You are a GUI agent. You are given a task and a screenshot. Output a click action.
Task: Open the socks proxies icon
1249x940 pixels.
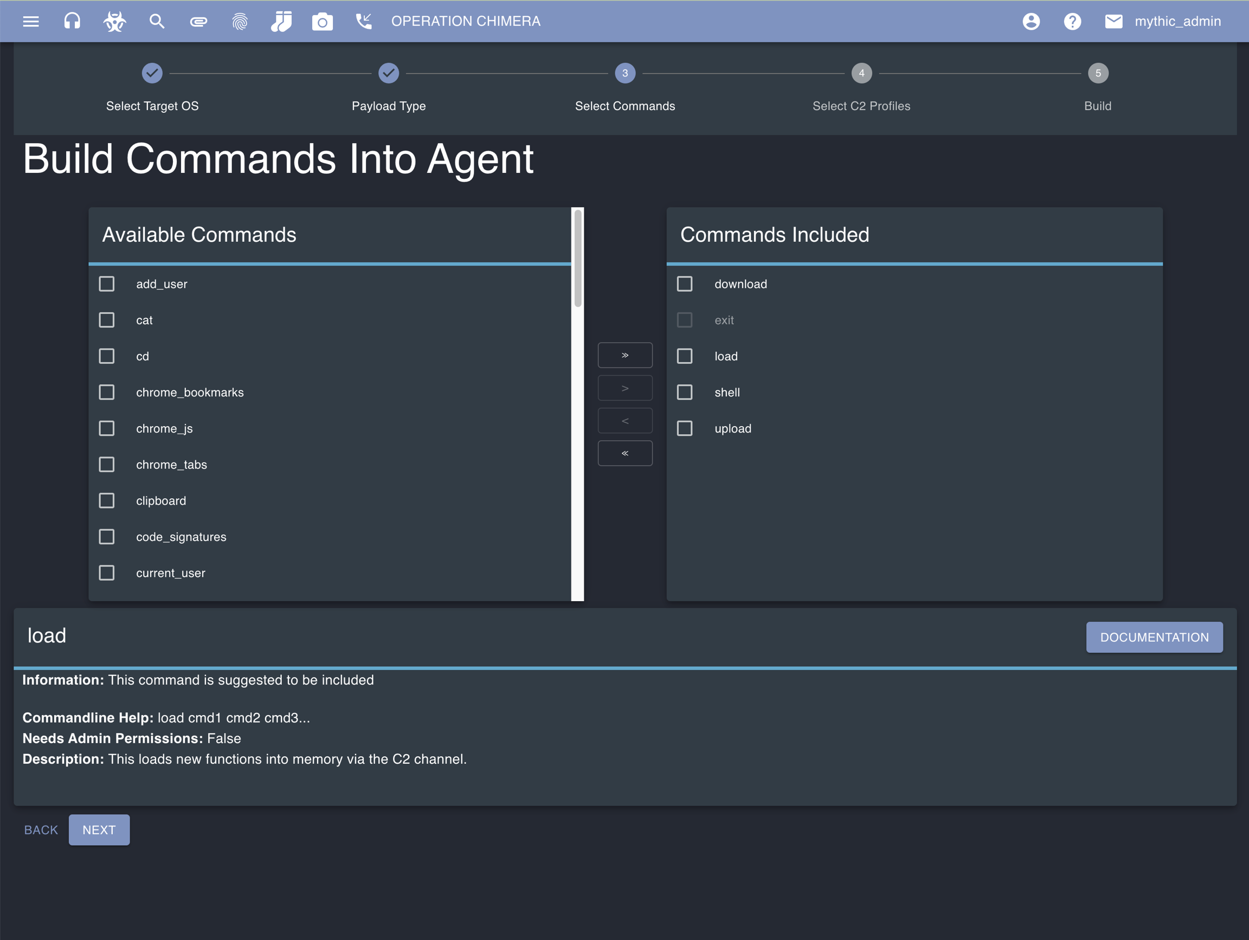tap(281, 22)
